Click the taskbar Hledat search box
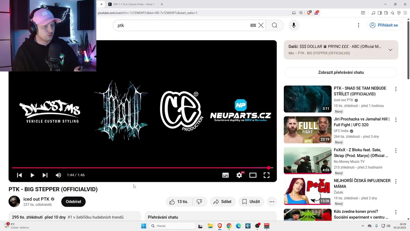 tap(172, 226)
